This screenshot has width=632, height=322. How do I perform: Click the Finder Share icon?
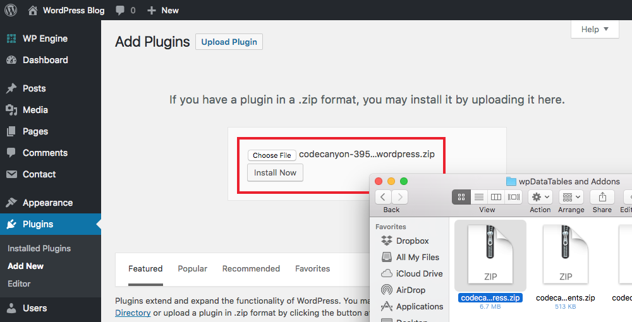[x=602, y=197]
